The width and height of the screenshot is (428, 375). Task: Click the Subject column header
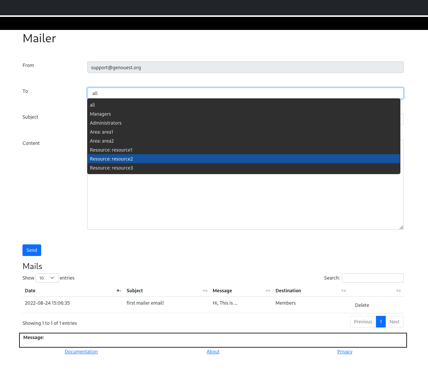coord(134,291)
